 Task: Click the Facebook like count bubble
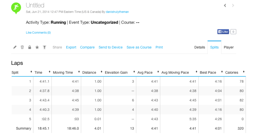[x=233, y=31]
